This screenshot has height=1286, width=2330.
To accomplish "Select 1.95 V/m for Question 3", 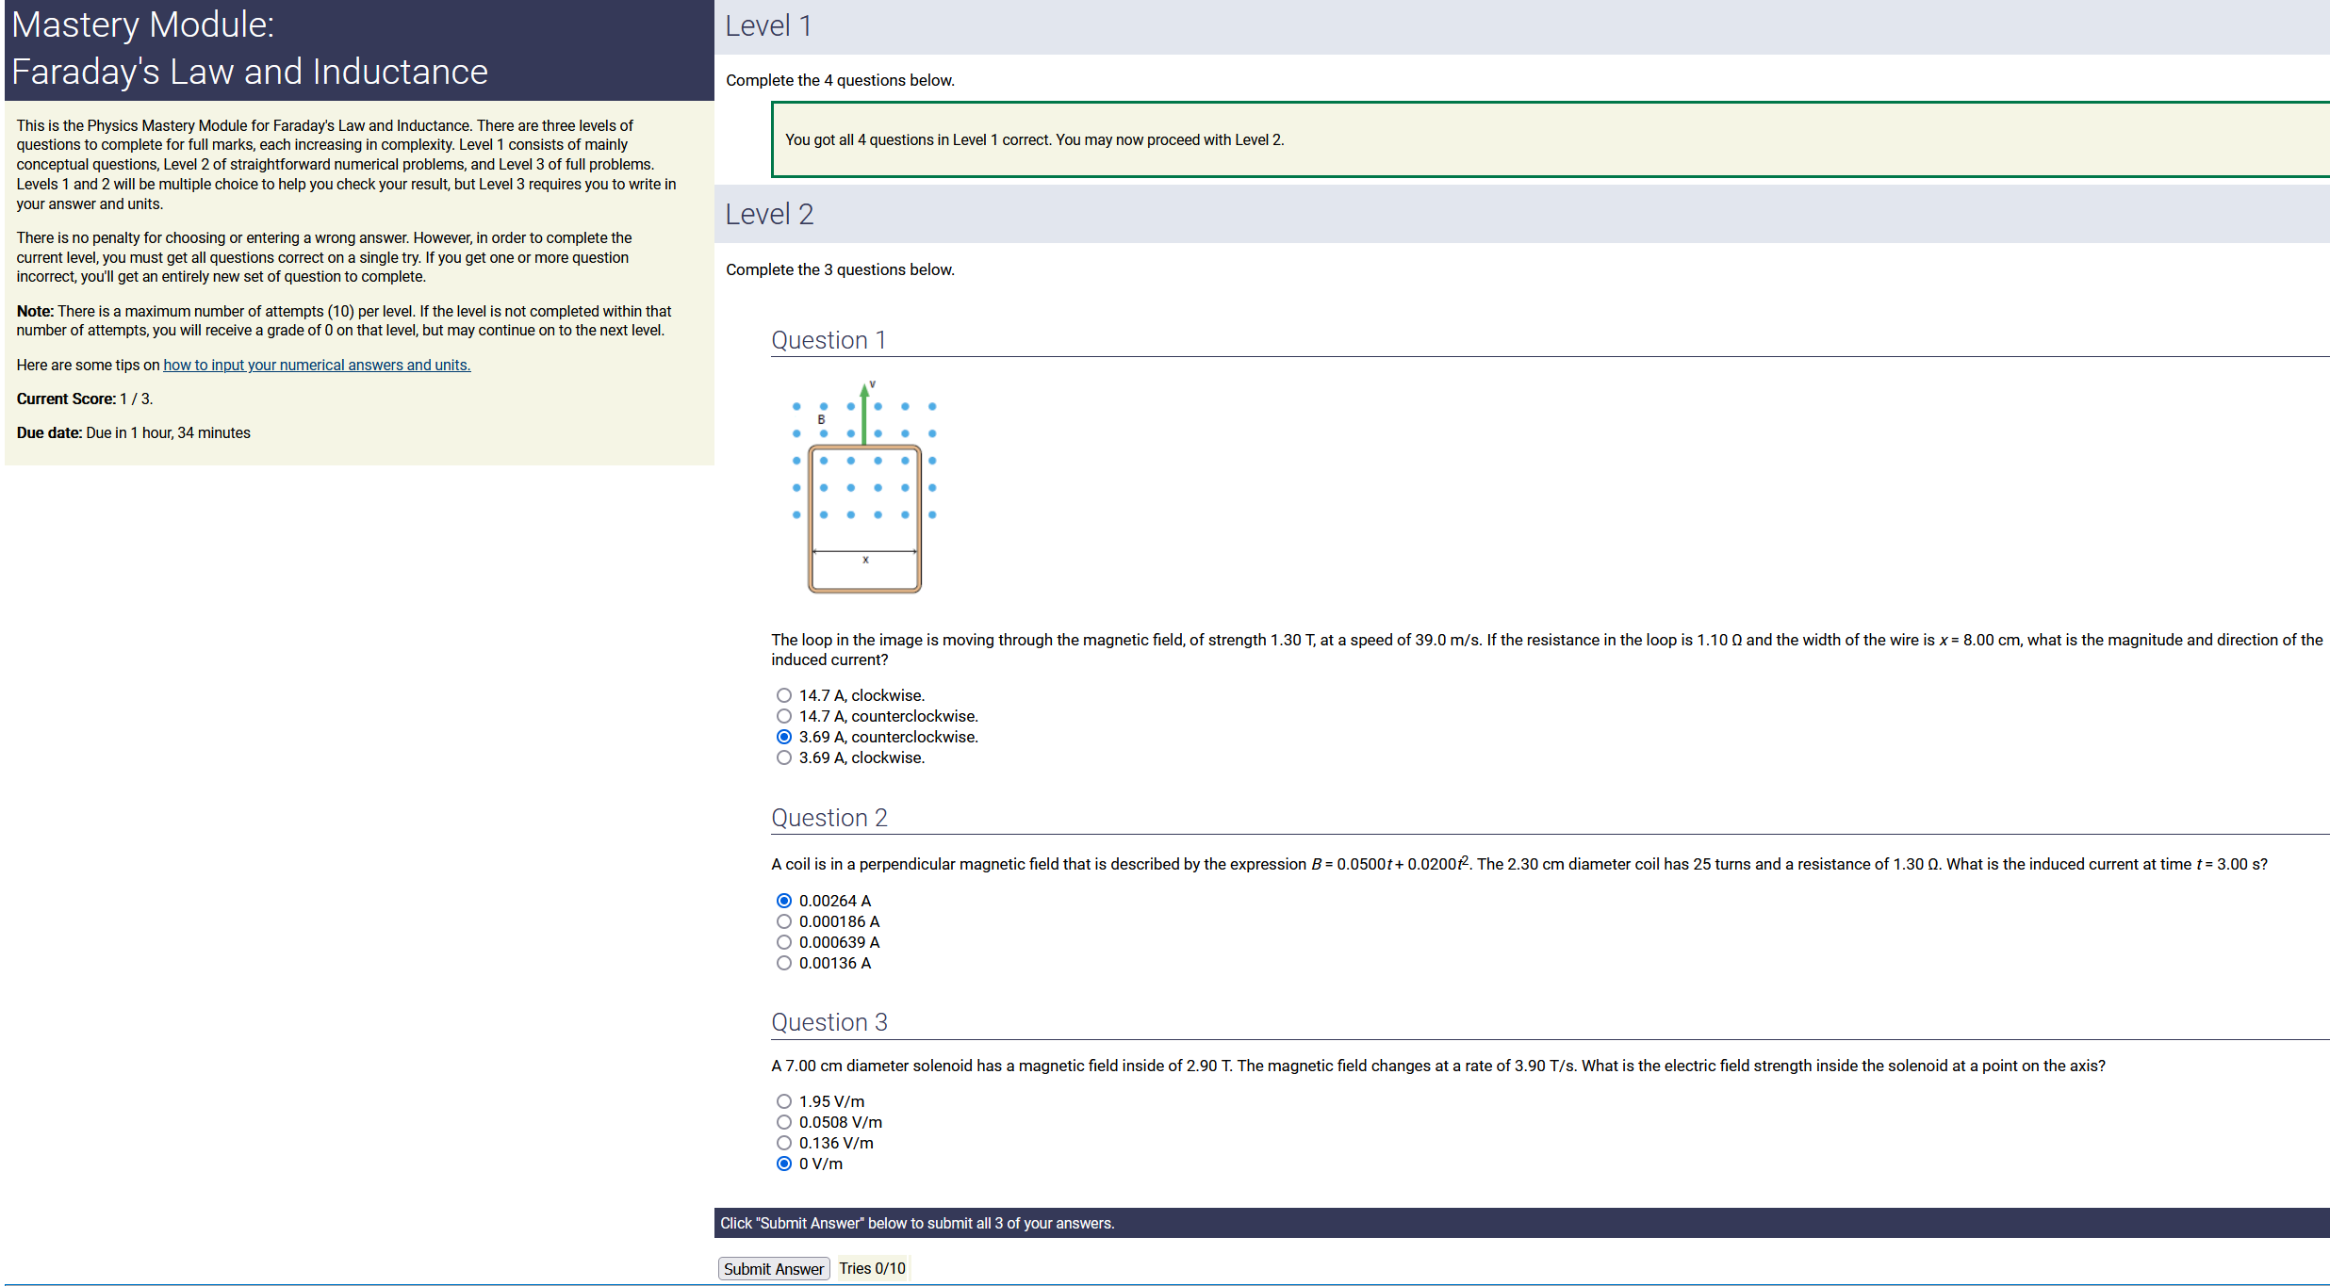I will pyautogui.click(x=783, y=1101).
